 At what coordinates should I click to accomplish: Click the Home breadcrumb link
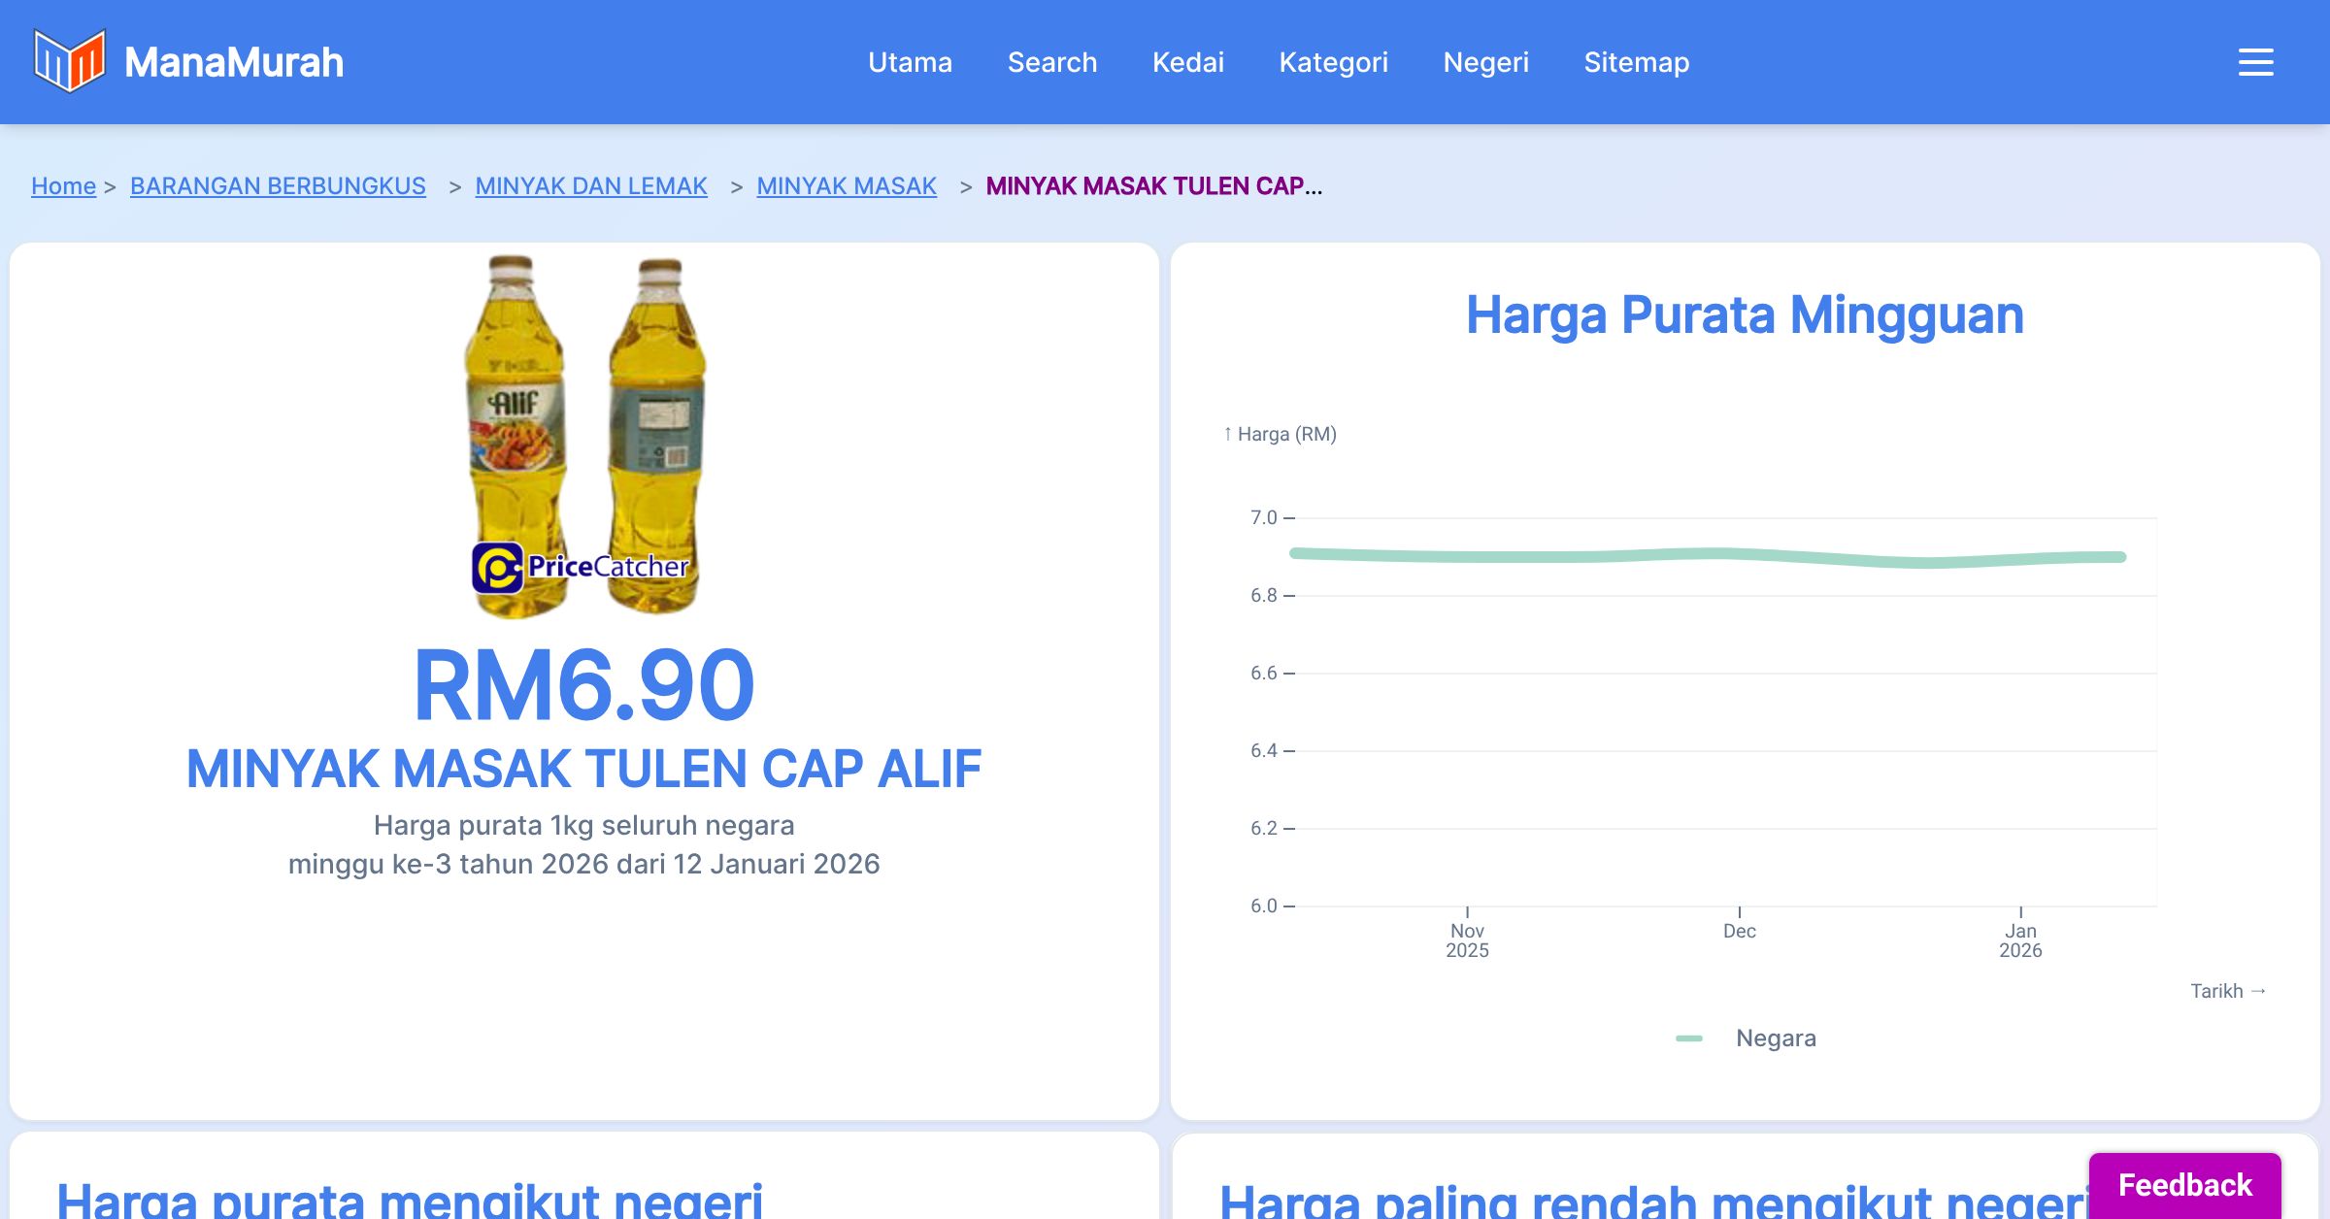coord(63,185)
